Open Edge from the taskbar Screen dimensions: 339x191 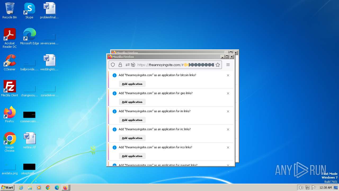tap(57, 188)
